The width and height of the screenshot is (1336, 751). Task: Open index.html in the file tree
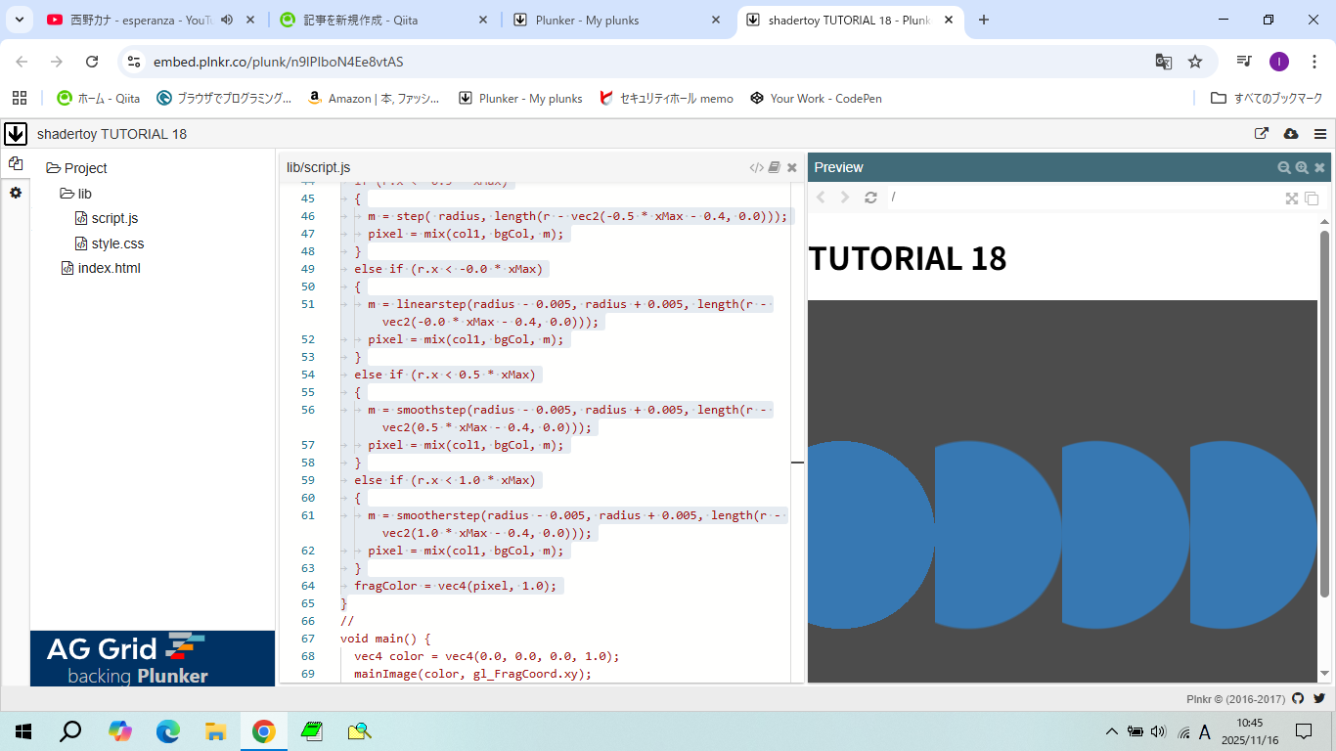tap(101, 268)
